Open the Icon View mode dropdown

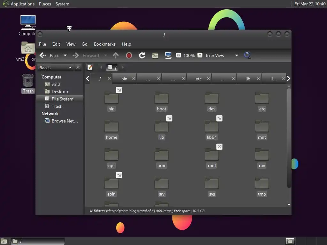[x=222, y=56]
